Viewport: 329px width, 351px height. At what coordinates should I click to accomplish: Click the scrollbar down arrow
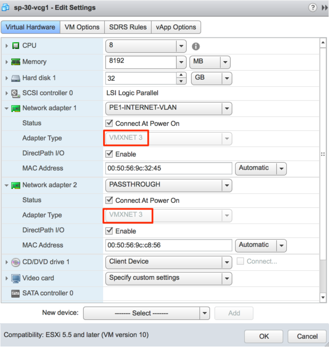pos(323,297)
